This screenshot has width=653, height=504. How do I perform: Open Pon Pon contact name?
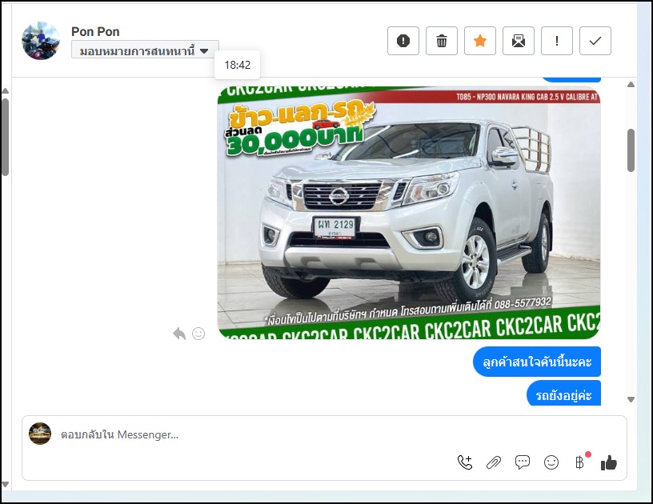[x=95, y=32]
